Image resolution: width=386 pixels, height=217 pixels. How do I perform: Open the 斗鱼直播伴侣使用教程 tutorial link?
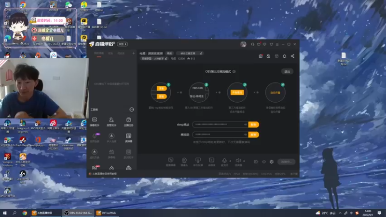pyautogui.click(x=104, y=174)
